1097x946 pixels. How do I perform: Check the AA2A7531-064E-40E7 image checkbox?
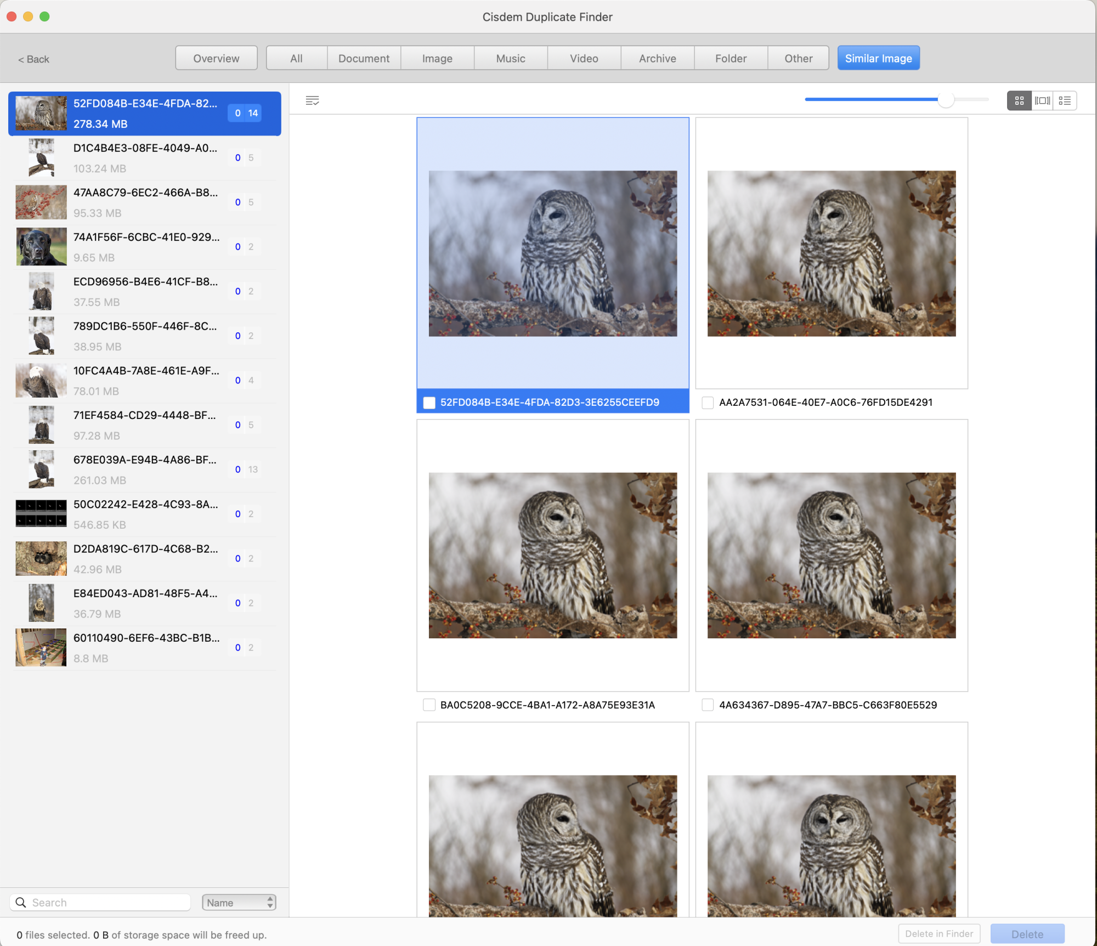click(708, 403)
